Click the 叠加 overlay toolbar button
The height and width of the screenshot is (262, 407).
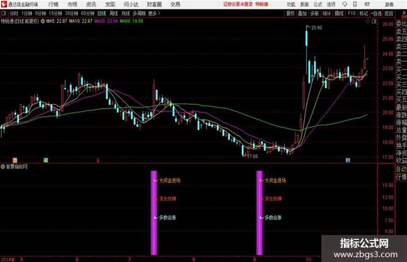[302, 13]
